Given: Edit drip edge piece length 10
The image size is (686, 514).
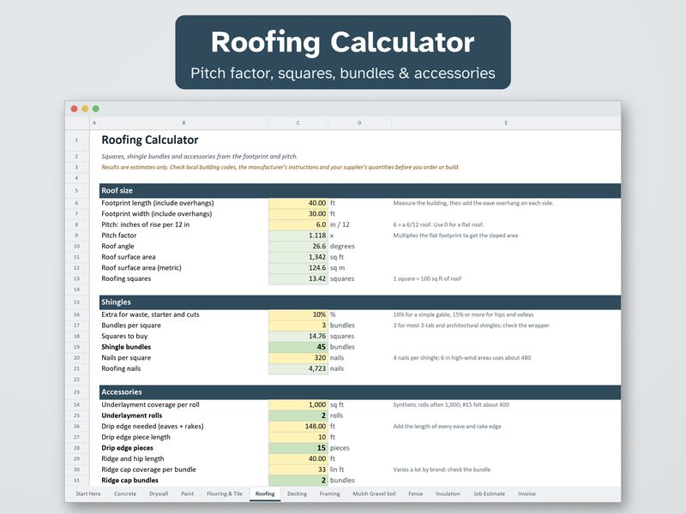Looking at the screenshot, I should point(298,437).
